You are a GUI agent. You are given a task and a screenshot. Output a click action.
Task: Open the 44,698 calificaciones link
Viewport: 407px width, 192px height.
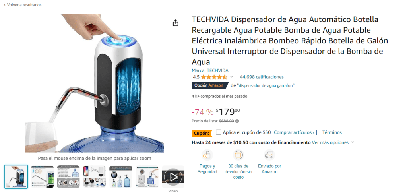coord(262,77)
